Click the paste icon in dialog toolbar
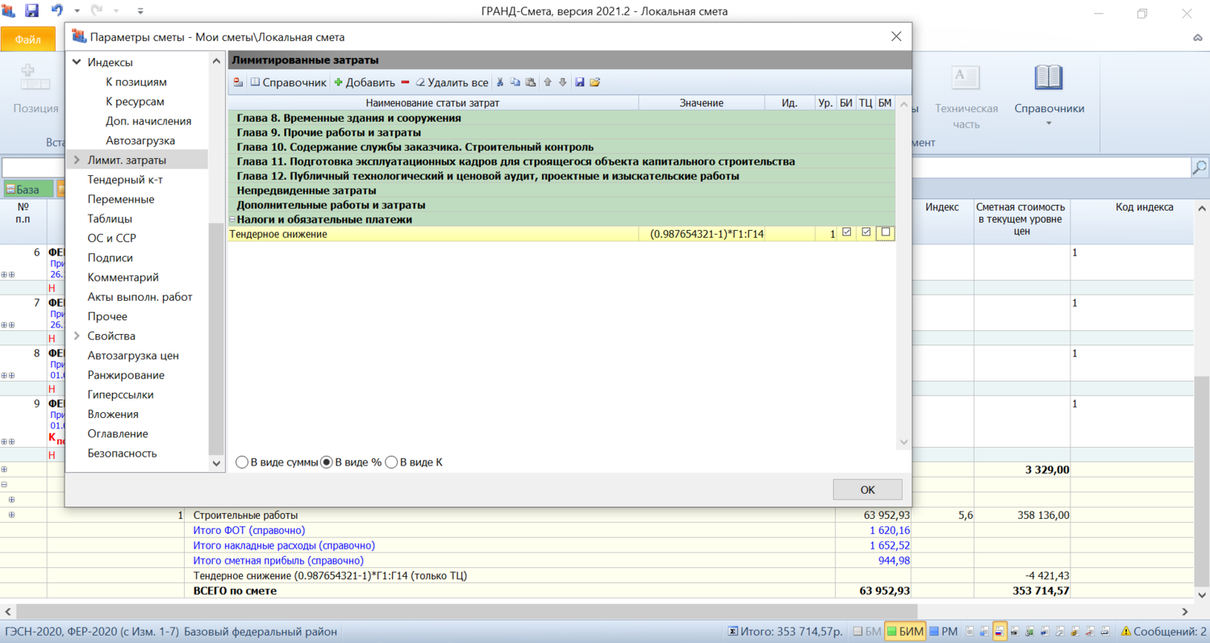The height and width of the screenshot is (643, 1210). click(529, 82)
